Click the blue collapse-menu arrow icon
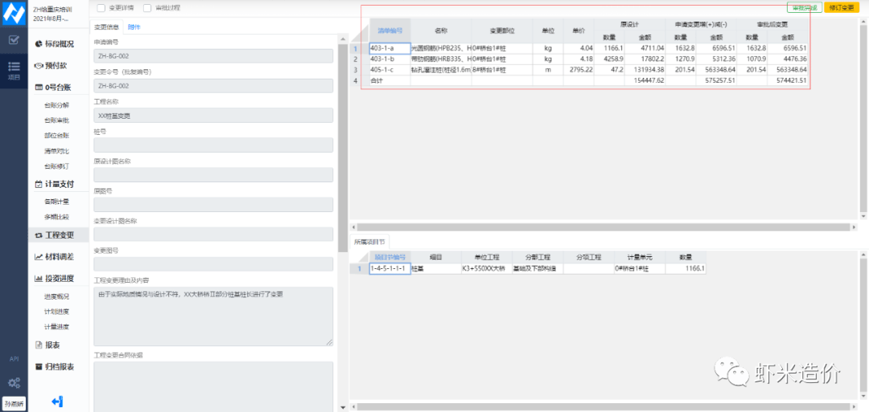Viewport: 869px width, 412px height. 57,402
